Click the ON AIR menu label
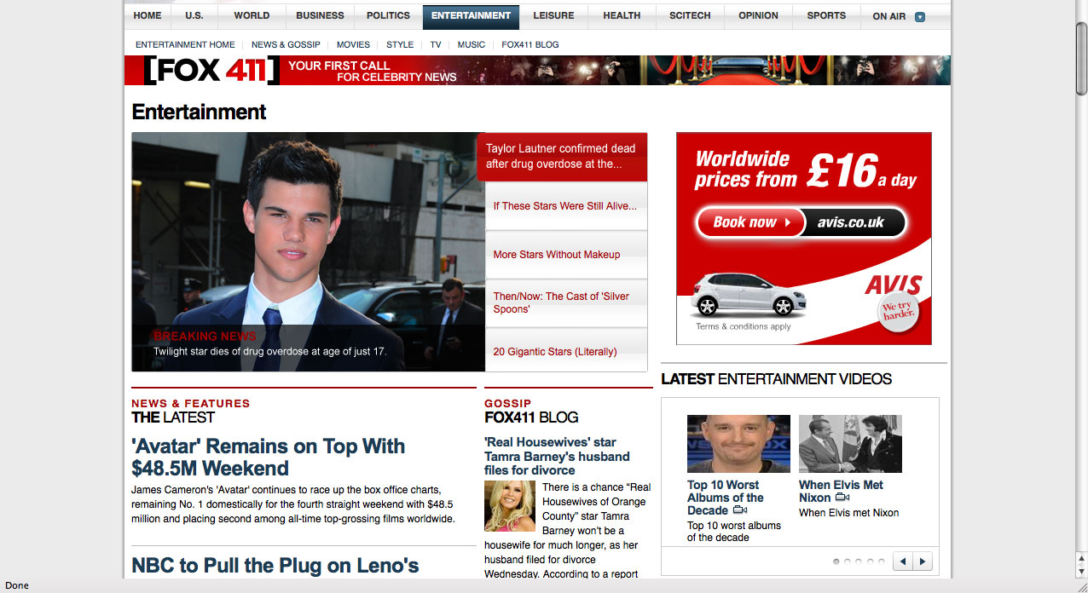This screenshot has height=593, width=1088. point(889,16)
